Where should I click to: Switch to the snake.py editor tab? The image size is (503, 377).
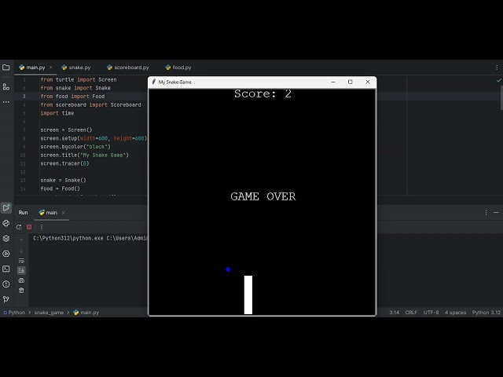76,68
